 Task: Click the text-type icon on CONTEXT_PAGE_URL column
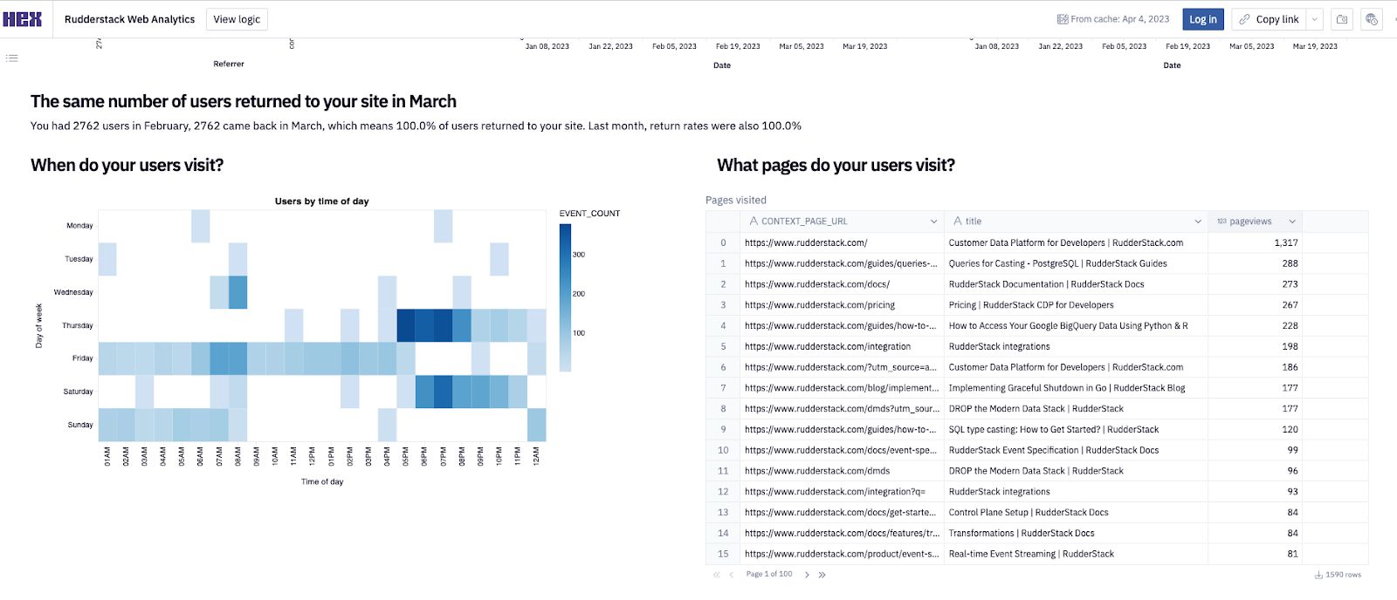tap(754, 222)
